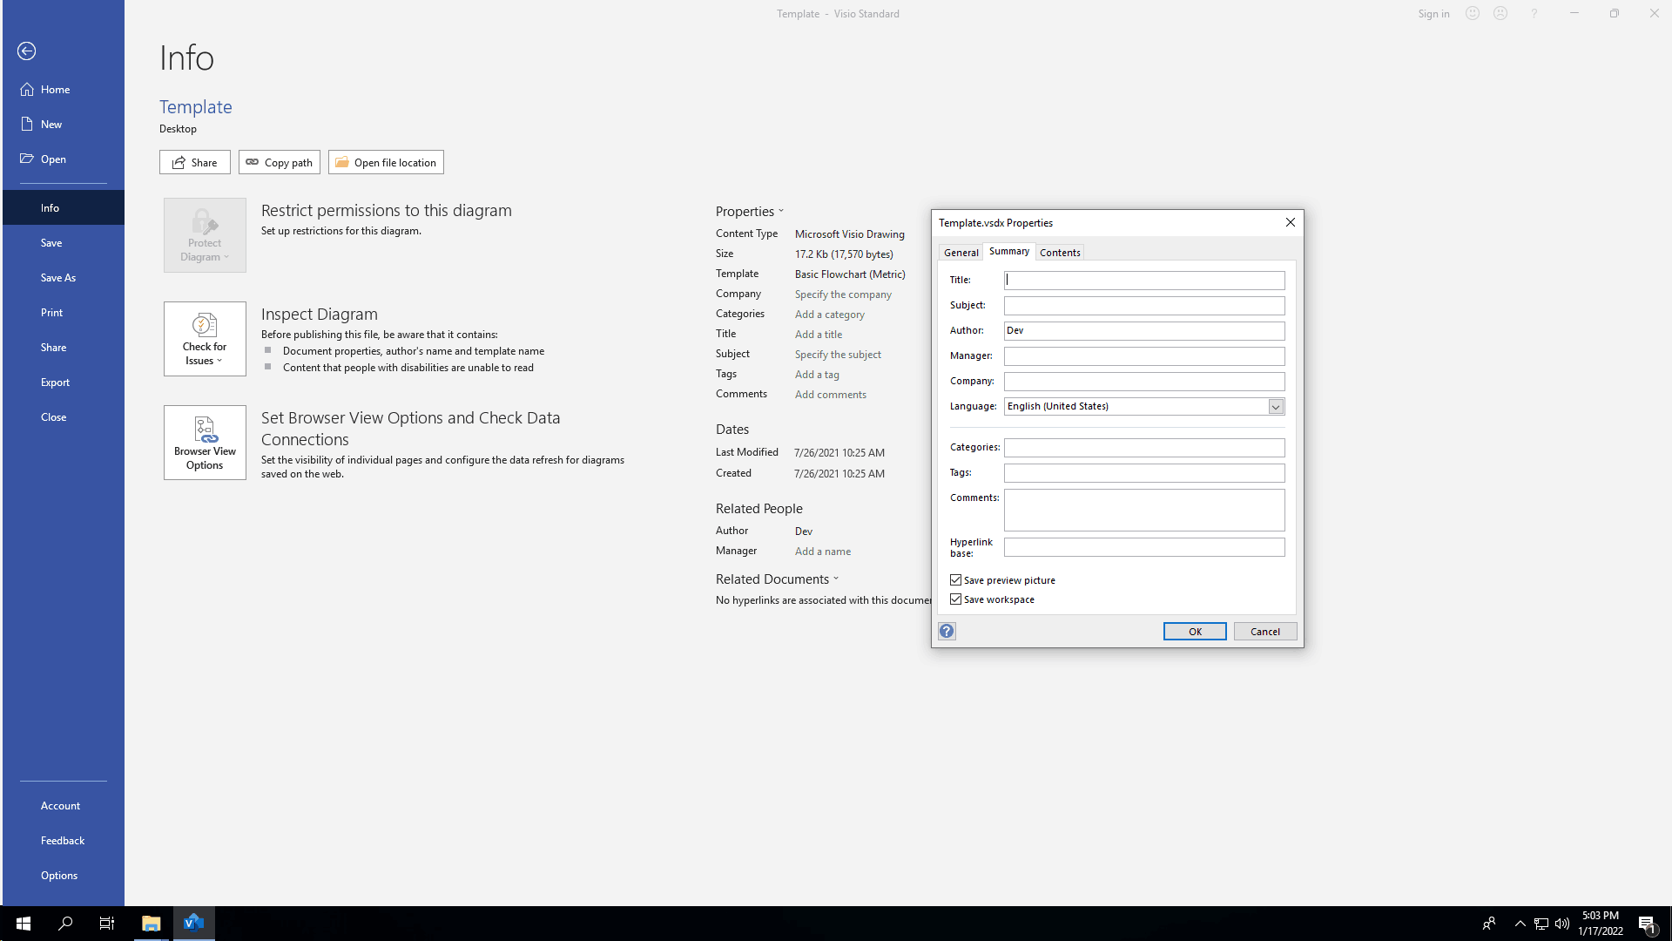Click the Protect Diagram icon
Screen dimensions: 1672x941
pyautogui.click(x=205, y=234)
